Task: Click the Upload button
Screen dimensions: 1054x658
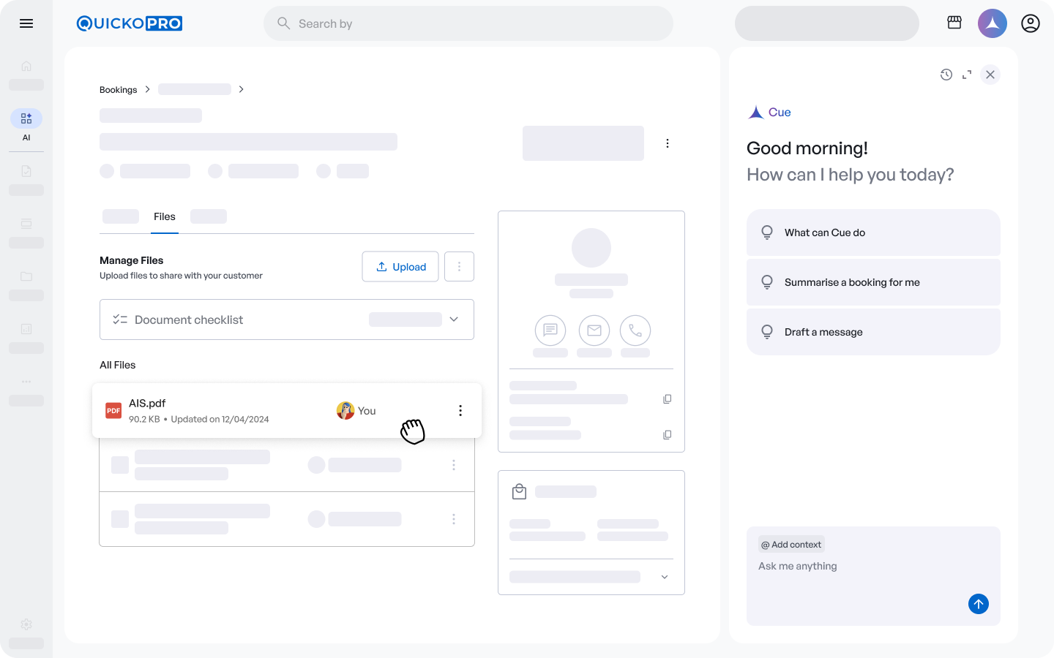Action: (400, 267)
